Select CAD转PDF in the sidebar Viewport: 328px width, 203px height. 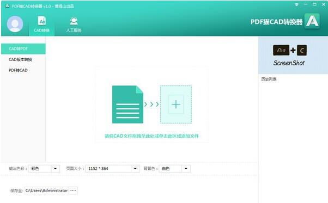tap(23, 49)
